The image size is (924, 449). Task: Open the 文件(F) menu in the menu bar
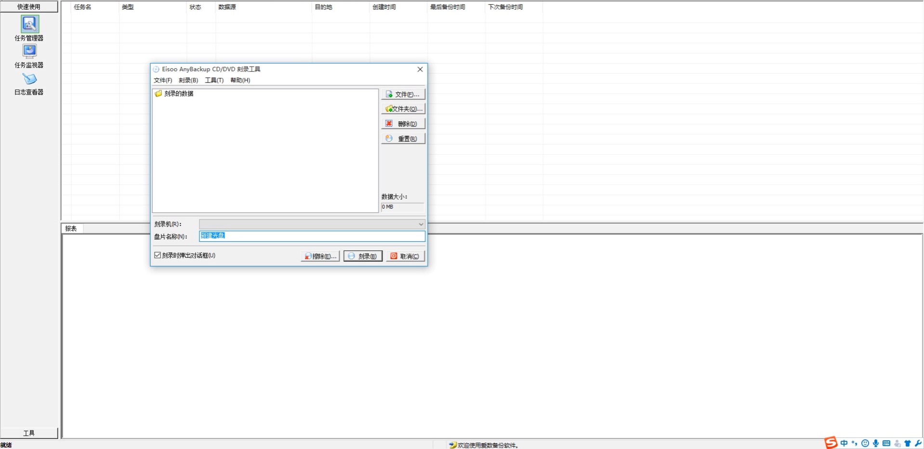163,80
